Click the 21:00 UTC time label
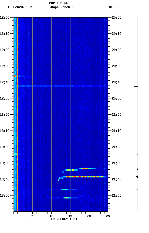The width and height of the screenshot is (149, 233). (117, 115)
